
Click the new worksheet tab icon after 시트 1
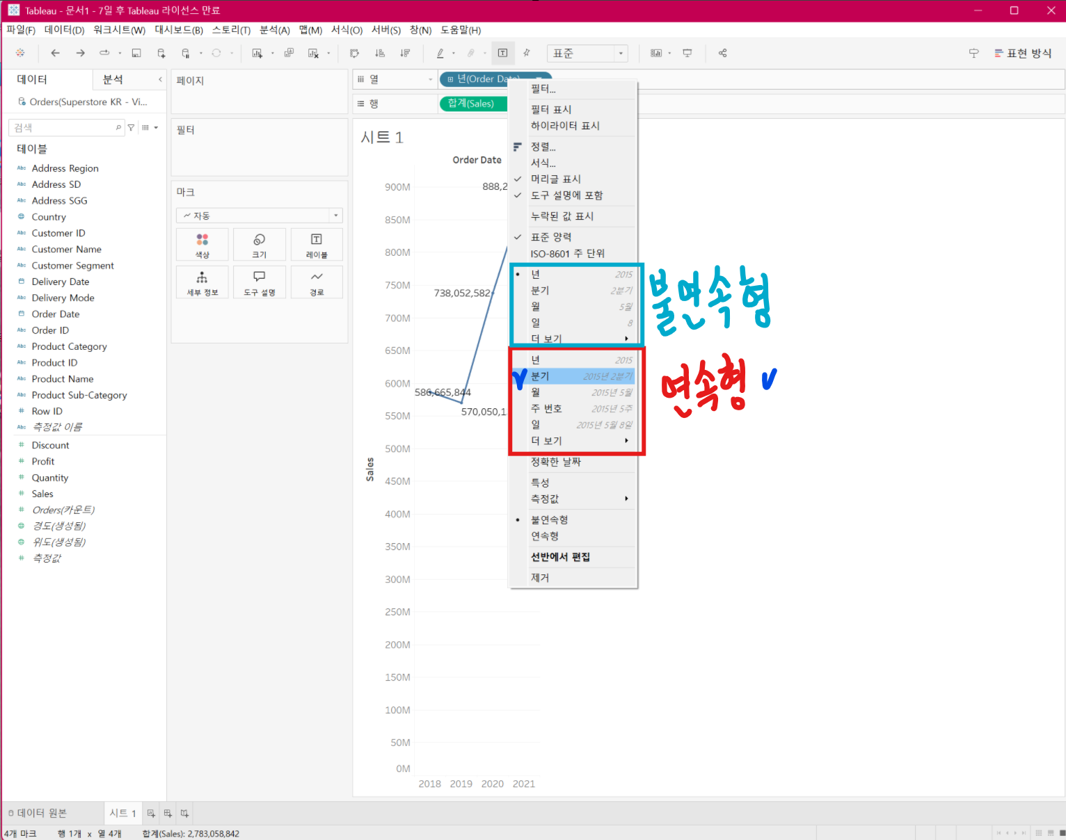[x=151, y=813]
